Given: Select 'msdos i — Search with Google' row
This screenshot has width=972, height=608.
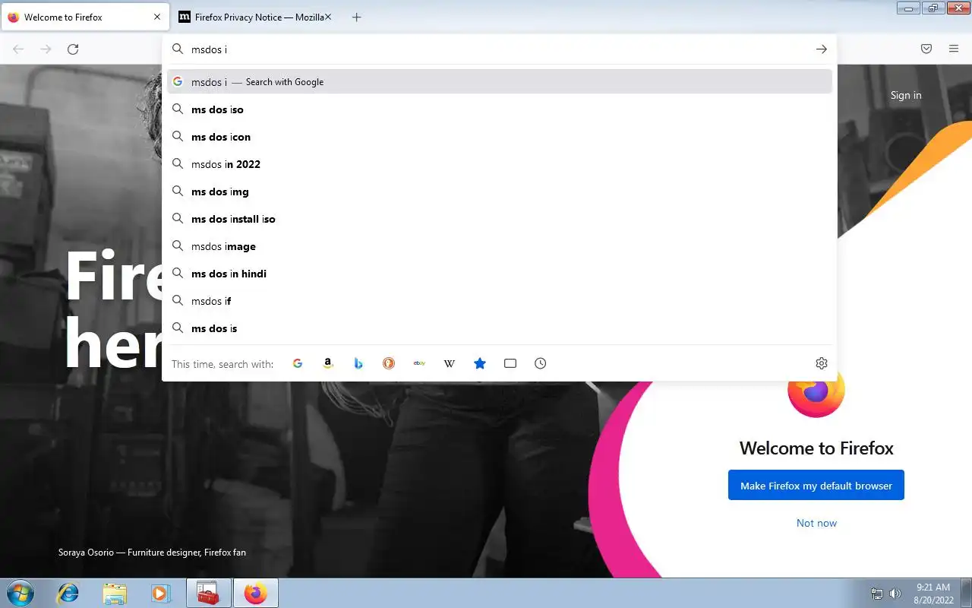Looking at the screenshot, I should 500,82.
